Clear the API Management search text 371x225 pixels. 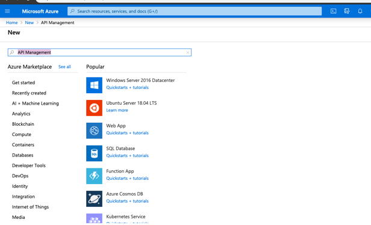(x=188, y=52)
